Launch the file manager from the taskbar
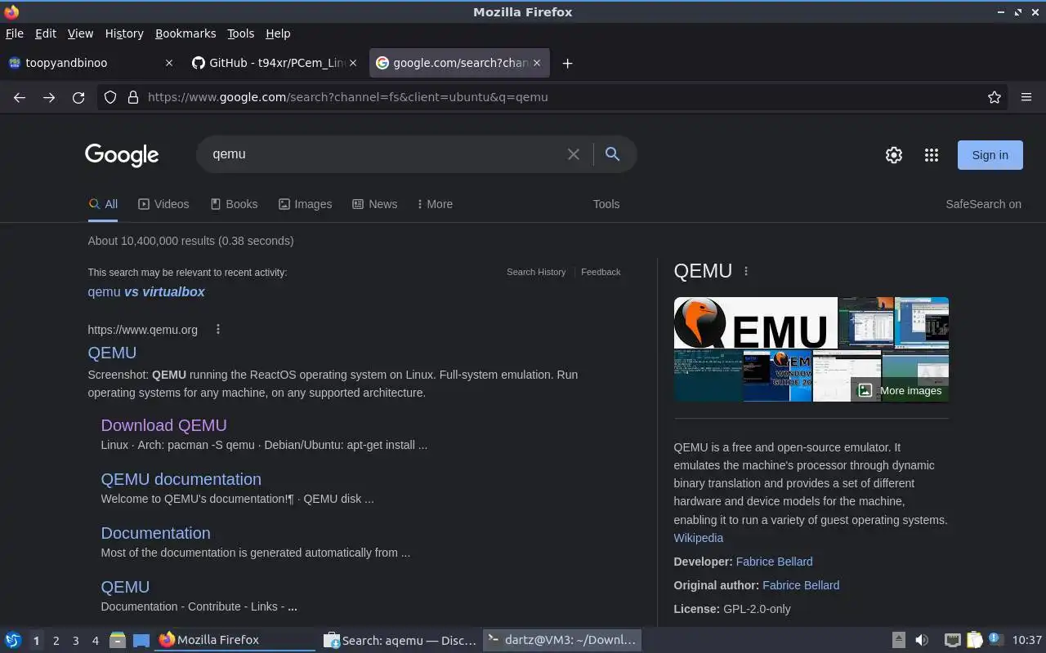This screenshot has height=653, width=1046. 118,640
